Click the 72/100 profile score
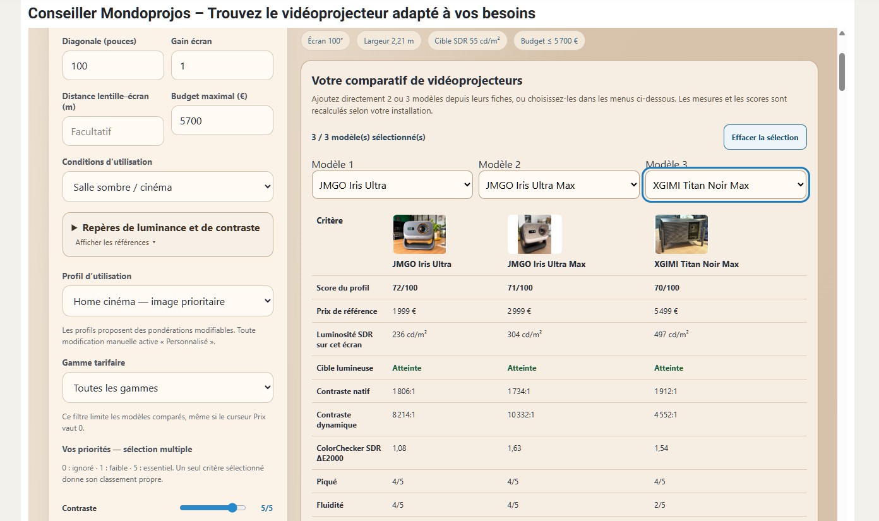879x521 pixels. point(405,288)
